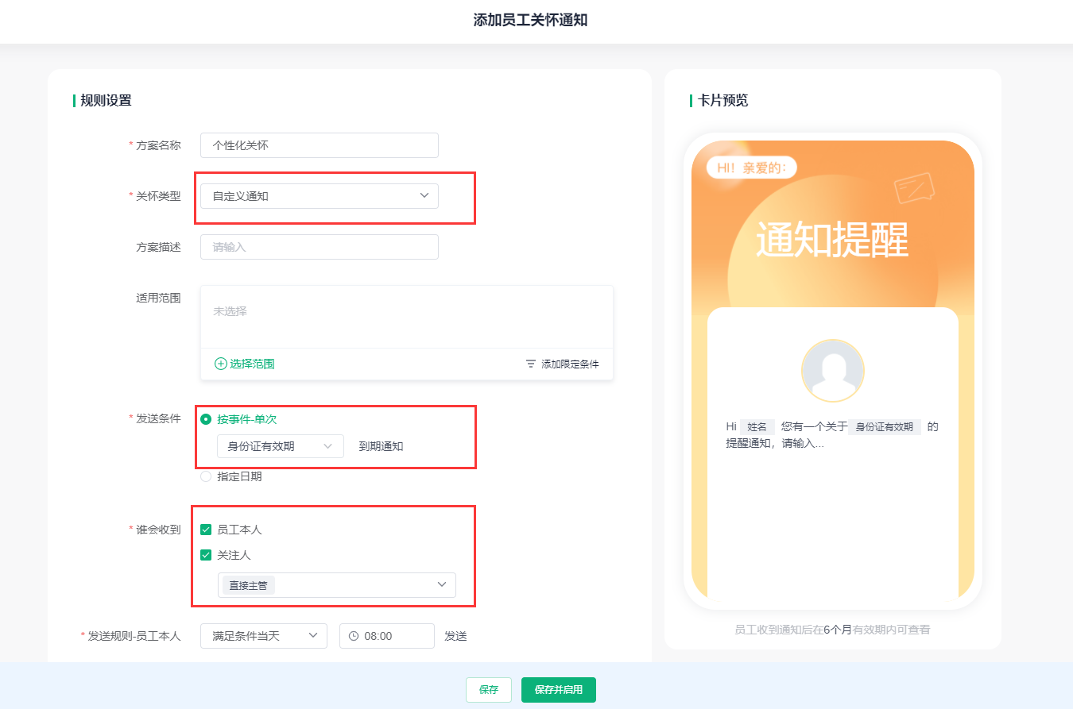1073x709 pixels.
Task: Click the 添加限定条件 link
Action: (569, 364)
